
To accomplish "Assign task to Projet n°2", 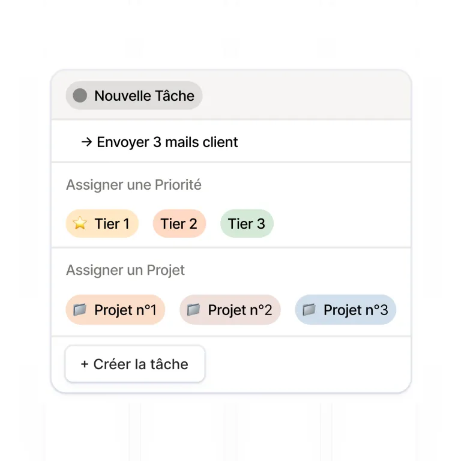I will click(x=230, y=310).
